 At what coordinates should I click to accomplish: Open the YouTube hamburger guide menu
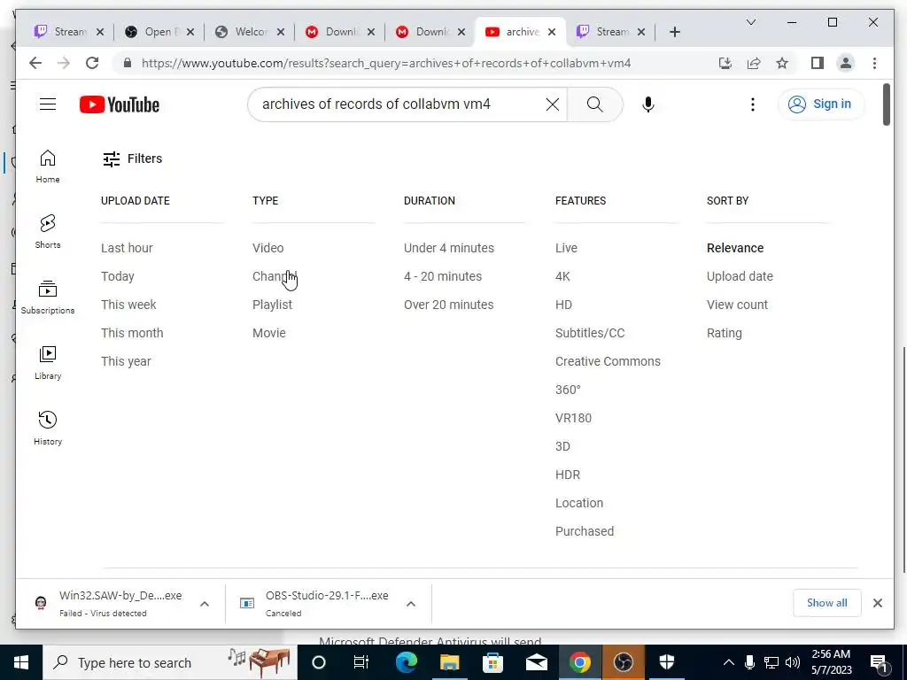[48, 104]
